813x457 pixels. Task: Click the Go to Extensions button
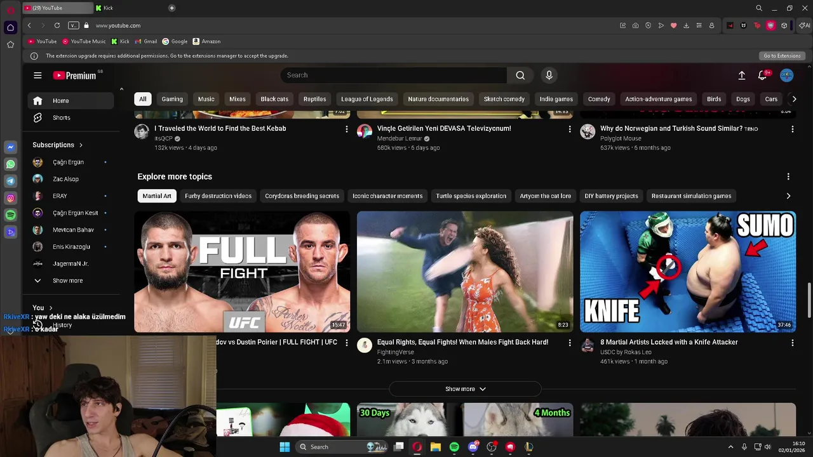[782, 56]
